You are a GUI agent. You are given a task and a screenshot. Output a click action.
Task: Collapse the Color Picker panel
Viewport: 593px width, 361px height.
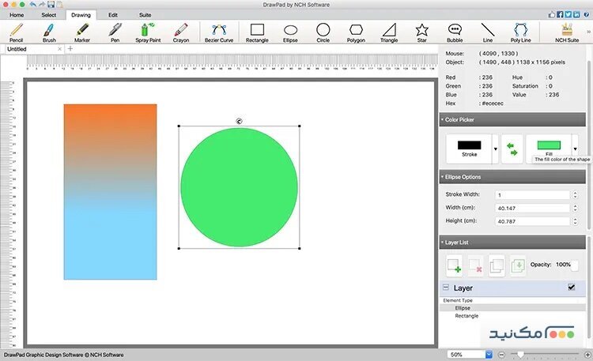click(x=442, y=119)
